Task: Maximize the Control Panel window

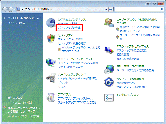Action: click(x=155, y=4)
